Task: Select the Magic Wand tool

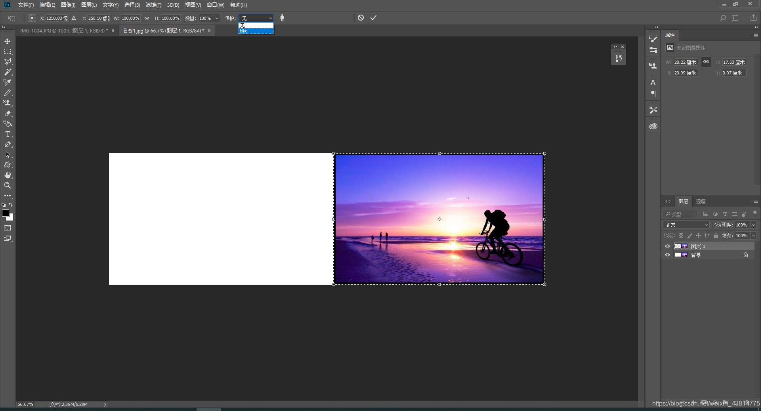Action: [8, 72]
